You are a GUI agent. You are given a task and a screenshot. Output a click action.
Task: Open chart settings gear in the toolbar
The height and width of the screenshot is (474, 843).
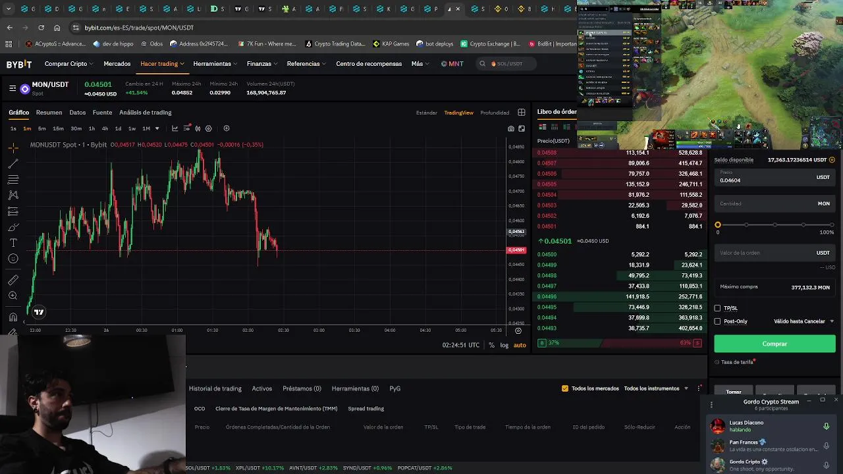pos(209,128)
